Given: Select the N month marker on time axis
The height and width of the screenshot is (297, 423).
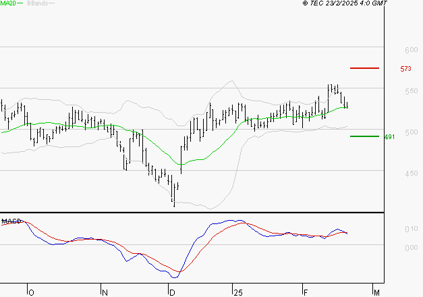Looking at the screenshot, I should click(105, 292).
